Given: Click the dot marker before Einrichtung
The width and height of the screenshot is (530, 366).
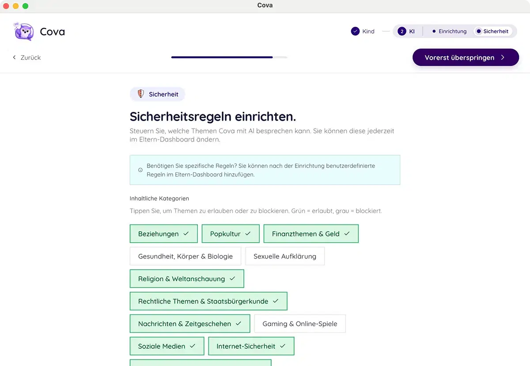Looking at the screenshot, I should 434,31.
